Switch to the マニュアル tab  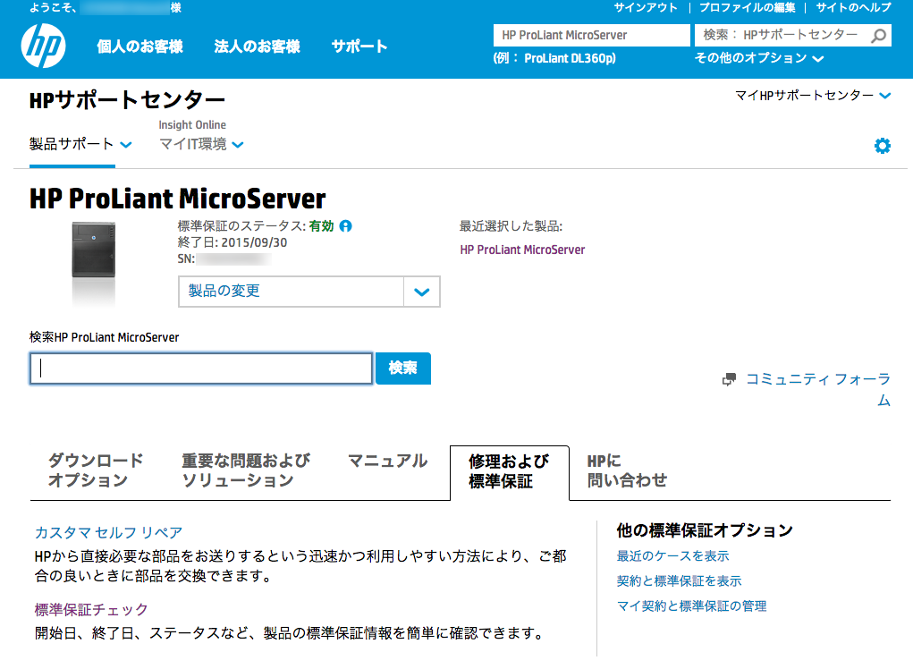coord(387,462)
